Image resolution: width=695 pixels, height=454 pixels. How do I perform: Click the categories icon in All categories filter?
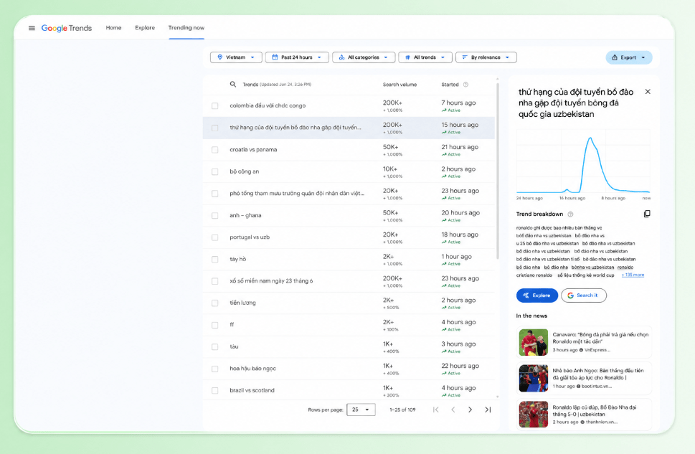pyautogui.click(x=341, y=57)
